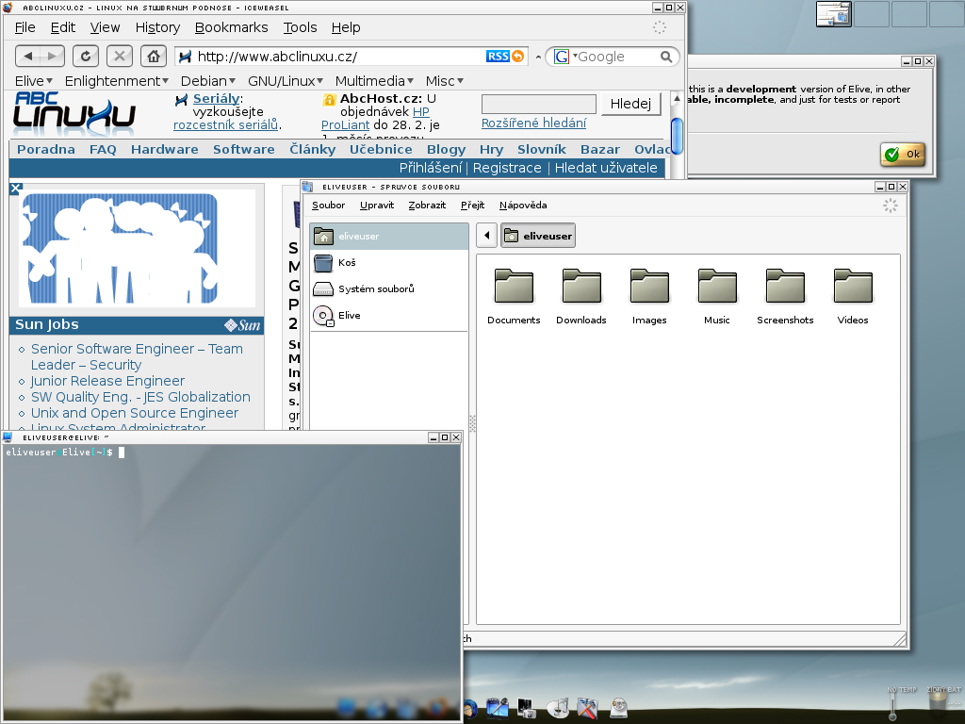The height and width of the screenshot is (724, 965).
Task: Open the Bookmarks menu
Action: tap(232, 27)
